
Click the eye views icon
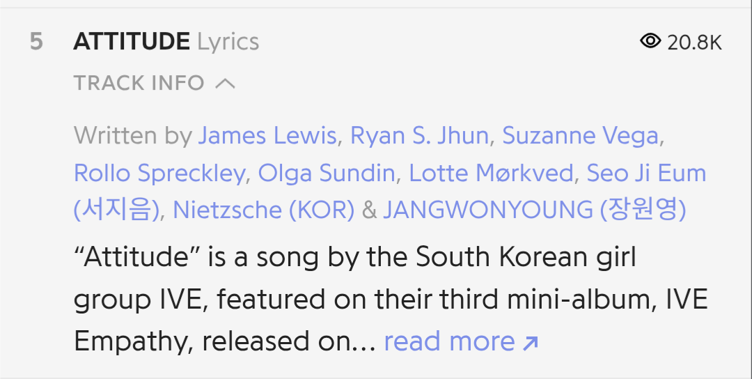coord(650,41)
